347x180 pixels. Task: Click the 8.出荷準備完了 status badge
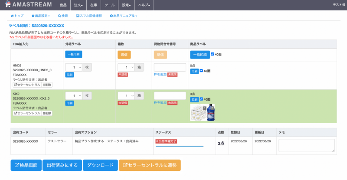[x=166, y=141]
